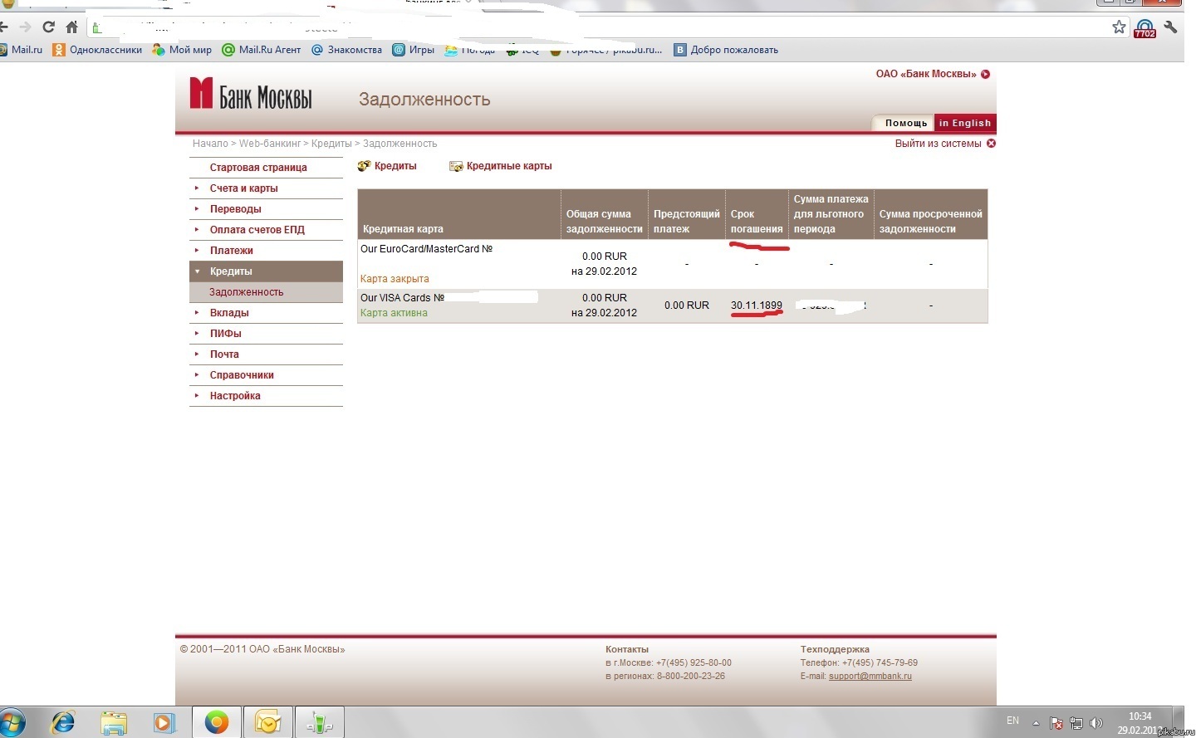The image size is (1196, 738).
Task: Open the wrench settings menu icon
Action: pyautogui.click(x=1171, y=27)
